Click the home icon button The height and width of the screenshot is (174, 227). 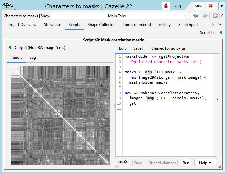coord(215,16)
